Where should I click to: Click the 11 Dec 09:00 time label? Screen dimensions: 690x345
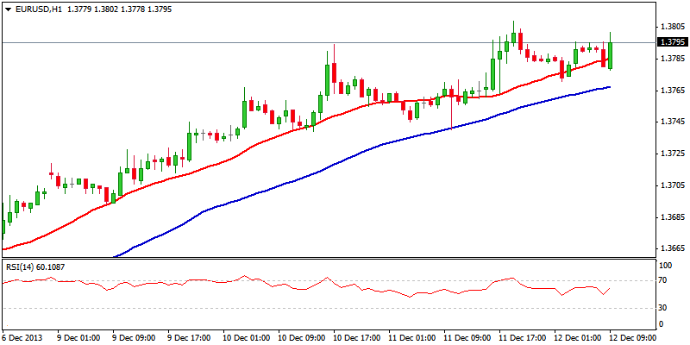tap(467, 337)
